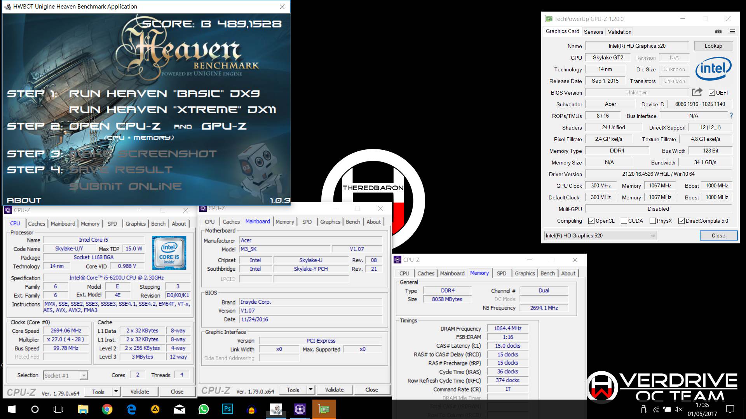Viewport: 746px width, 419px height.
Task: Toggle the OpenCL checkbox
Action: [x=591, y=221]
